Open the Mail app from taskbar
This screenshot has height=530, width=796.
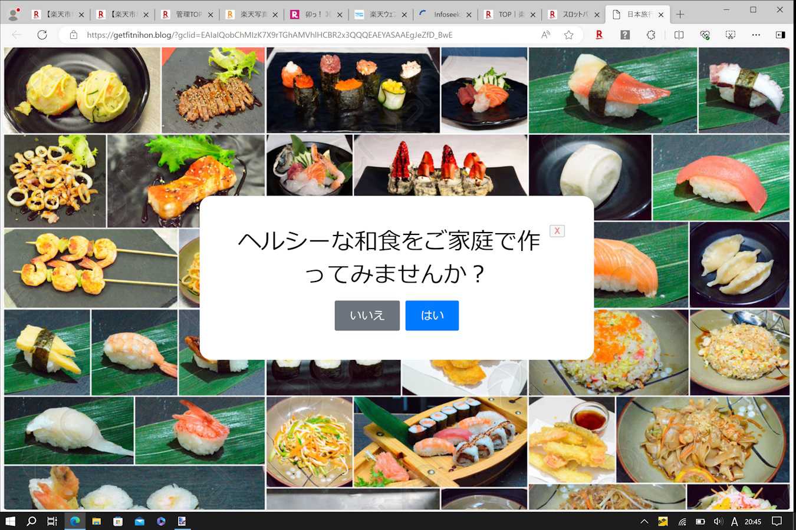pyautogui.click(x=140, y=521)
